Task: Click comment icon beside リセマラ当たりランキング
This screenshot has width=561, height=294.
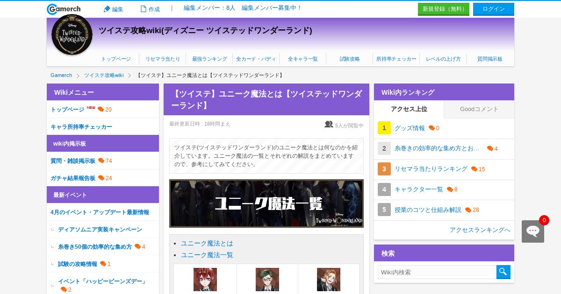Action: tap(474, 169)
